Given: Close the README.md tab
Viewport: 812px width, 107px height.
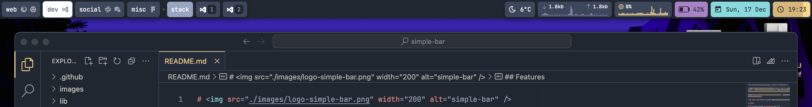Looking at the screenshot, I should [x=217, y=61].
